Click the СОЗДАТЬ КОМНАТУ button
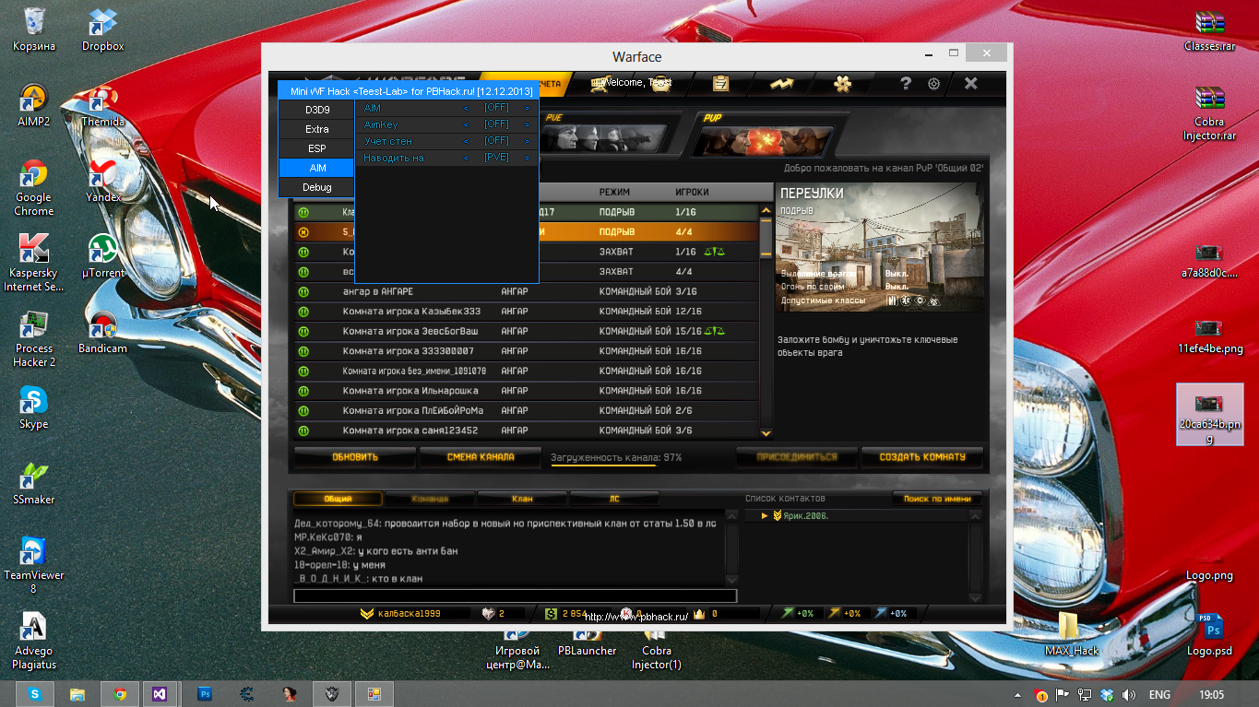The width and height of the screenshot is (1259, 707). click(922, 457)
